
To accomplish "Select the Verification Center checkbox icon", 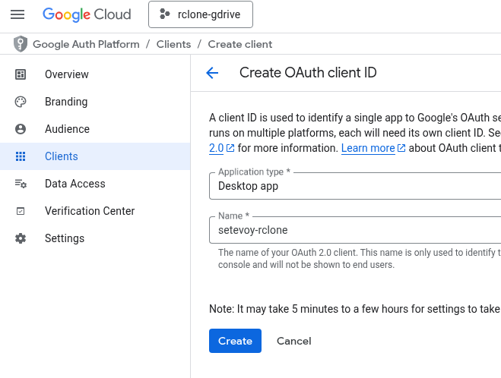I will click(x=21, y=211).
